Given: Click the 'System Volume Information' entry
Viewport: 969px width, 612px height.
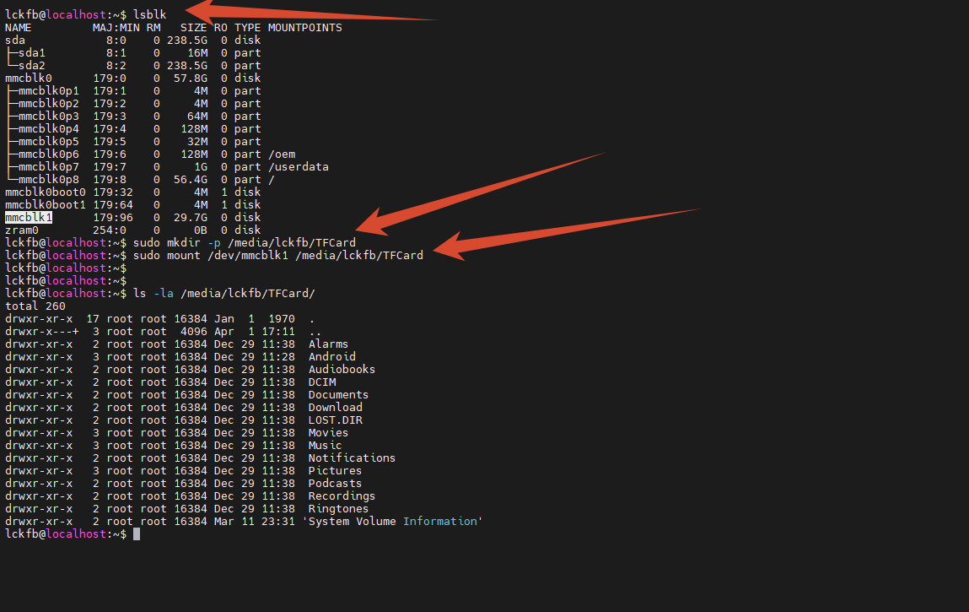Looking at the screenshot, I should [392, 521].
